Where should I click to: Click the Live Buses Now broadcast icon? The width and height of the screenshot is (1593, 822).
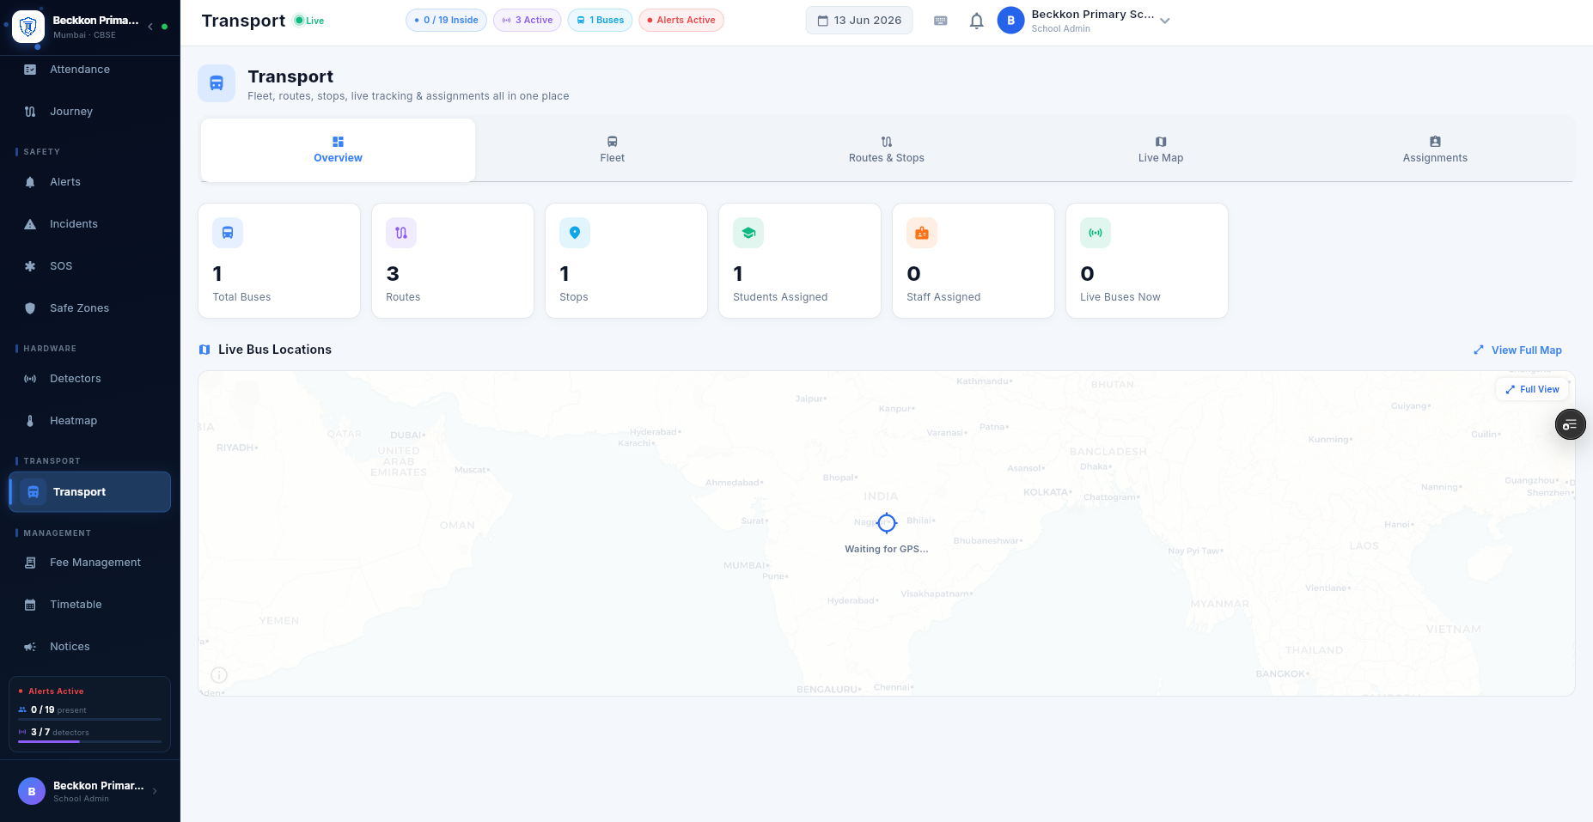pos(1096,233)
